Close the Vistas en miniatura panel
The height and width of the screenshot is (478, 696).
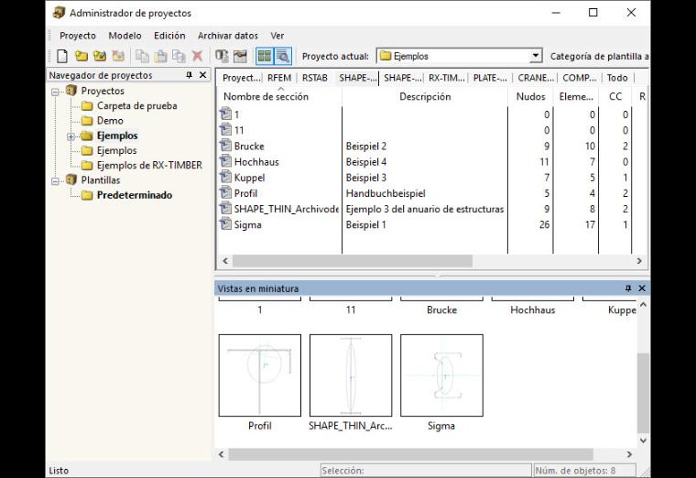[642, 288]
